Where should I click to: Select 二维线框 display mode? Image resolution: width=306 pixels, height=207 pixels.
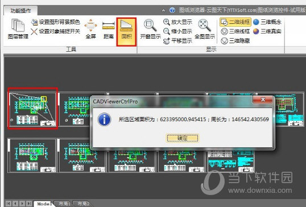point(235,22)
